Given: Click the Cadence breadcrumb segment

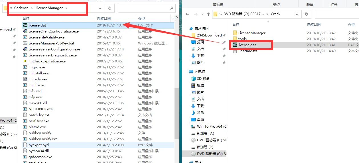Looking at the screenshot, I should 21,8.
